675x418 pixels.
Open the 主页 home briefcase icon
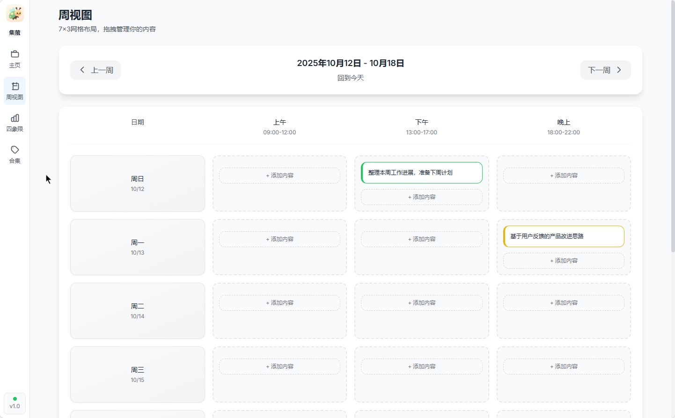click(15, 54)
